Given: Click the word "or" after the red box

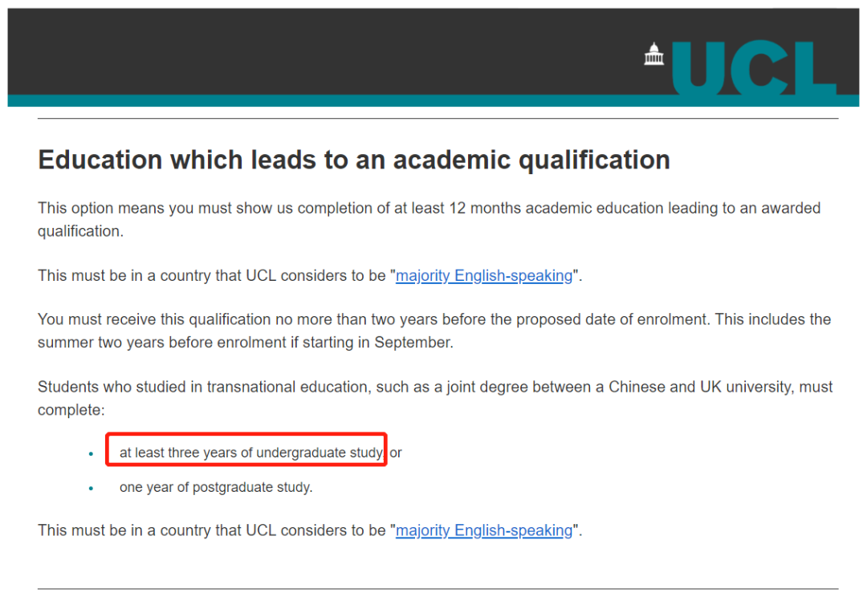Looking at the screenshot, I should click(x=395, y=453).
